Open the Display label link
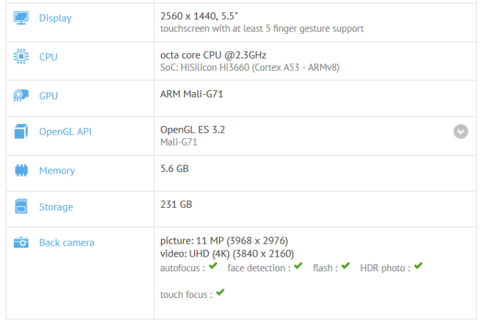 click(x=55, y=18)
